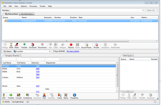Viewport: 168px width, 105px height.
Task: Click the Camp icon
Action: coord(60,96)
